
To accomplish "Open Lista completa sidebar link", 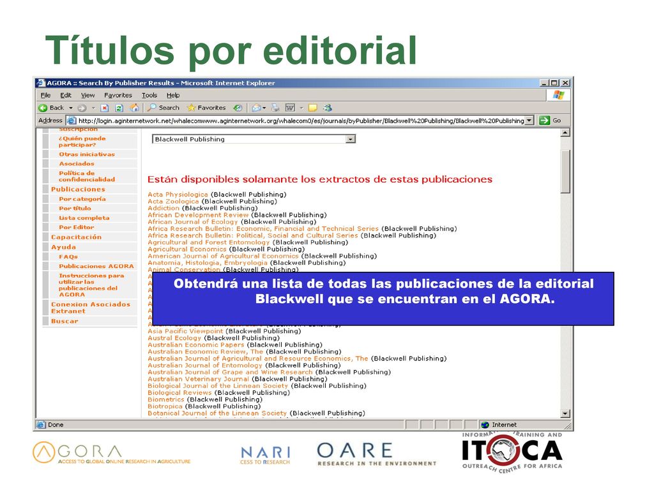I will click(84, 218).
